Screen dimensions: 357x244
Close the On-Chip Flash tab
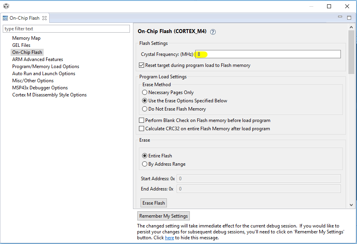click(x=44, y=18)
